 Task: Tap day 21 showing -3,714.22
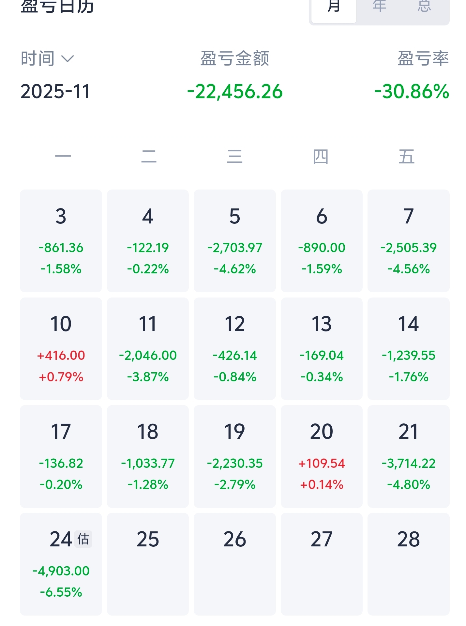point(408,456)
